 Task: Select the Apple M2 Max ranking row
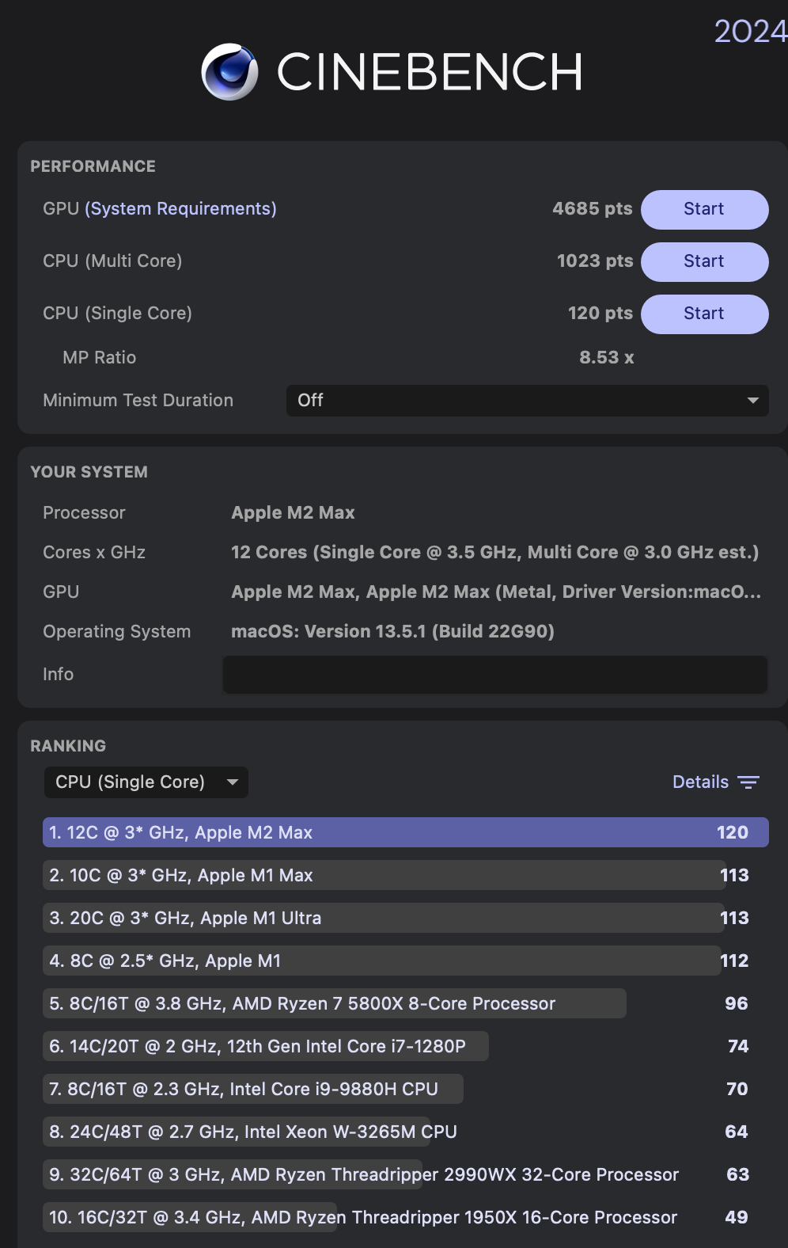(405, 833)
